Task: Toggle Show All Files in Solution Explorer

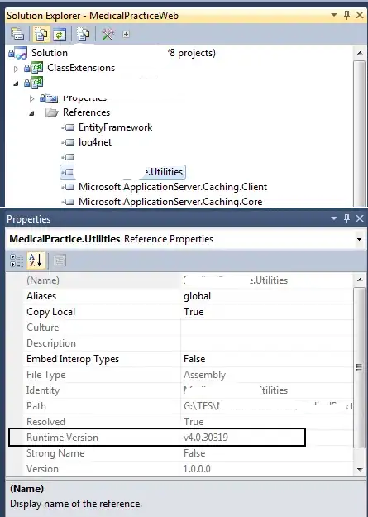Action: coord(41,34)
